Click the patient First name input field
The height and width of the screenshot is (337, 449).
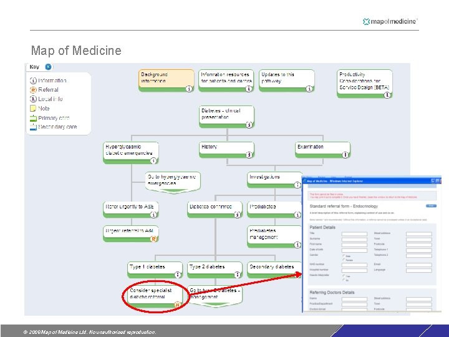point(354,245)
